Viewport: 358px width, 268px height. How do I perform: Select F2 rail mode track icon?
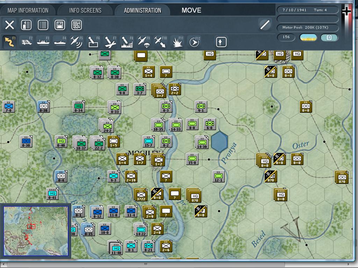(27, 42)
